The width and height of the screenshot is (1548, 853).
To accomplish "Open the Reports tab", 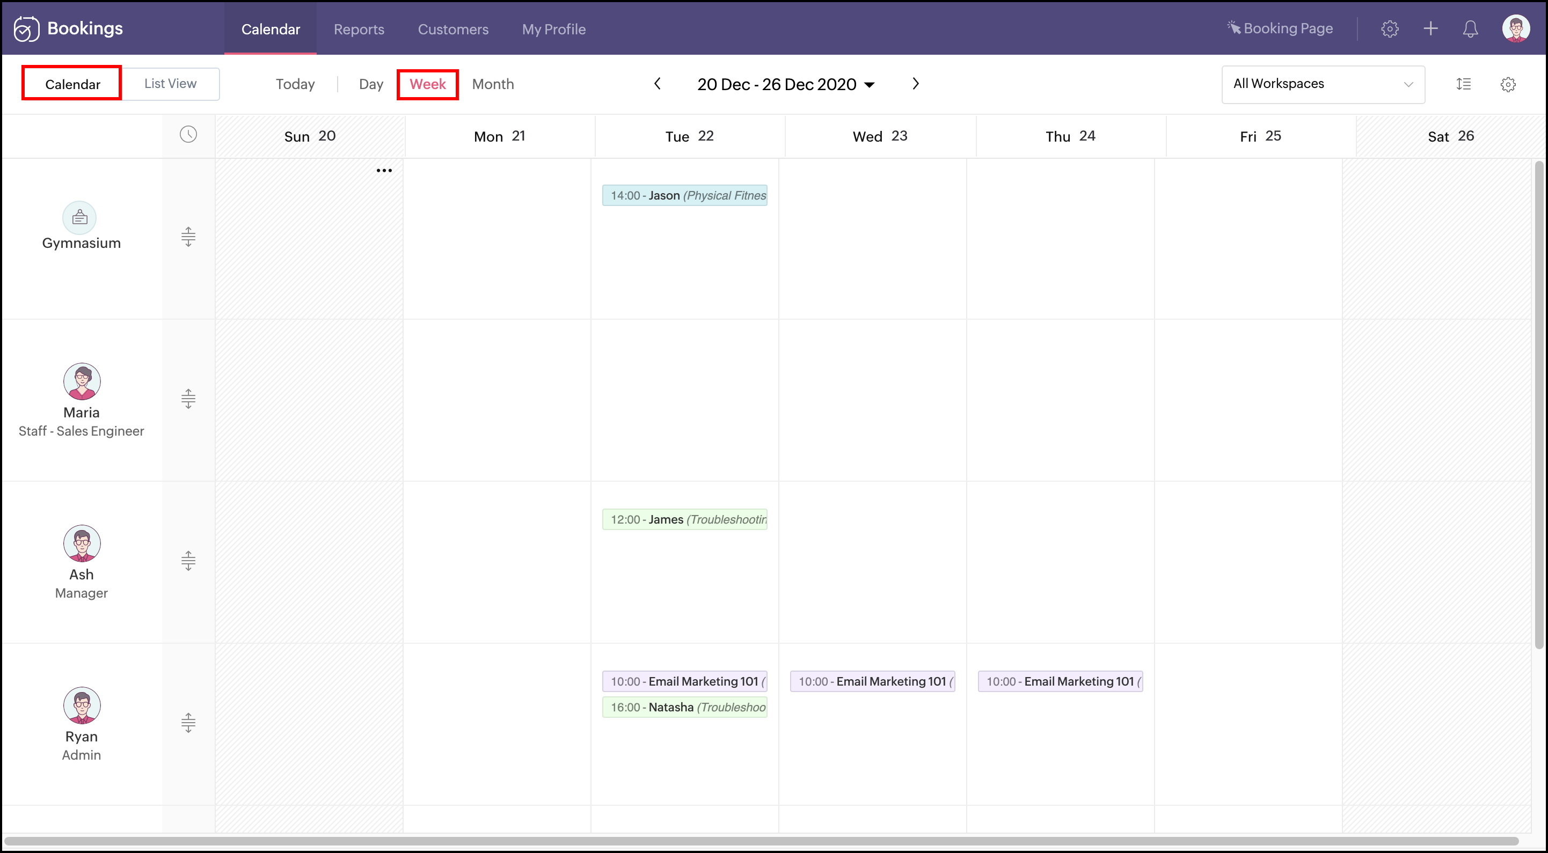I will click(x=359, y=30).
